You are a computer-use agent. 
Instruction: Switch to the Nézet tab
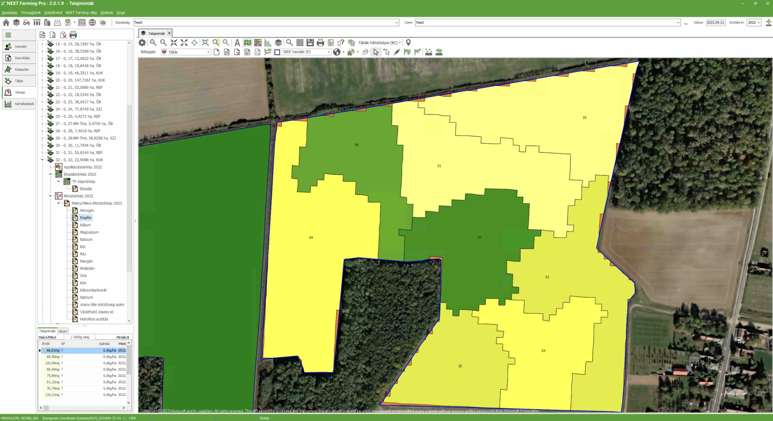pos(63,331)
